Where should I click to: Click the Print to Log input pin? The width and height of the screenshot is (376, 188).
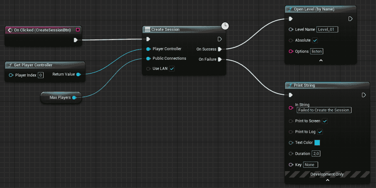tap(291, 132)
